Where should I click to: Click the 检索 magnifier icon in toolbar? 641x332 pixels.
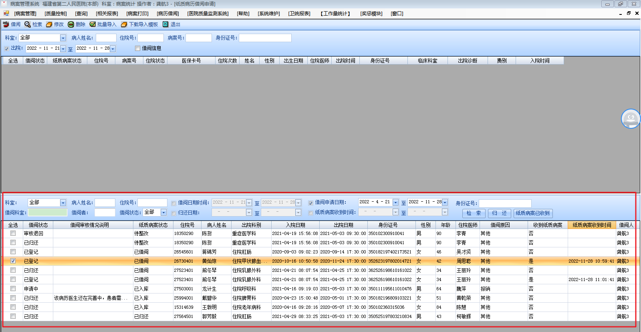pyautogui.click(x=28, y=24)
